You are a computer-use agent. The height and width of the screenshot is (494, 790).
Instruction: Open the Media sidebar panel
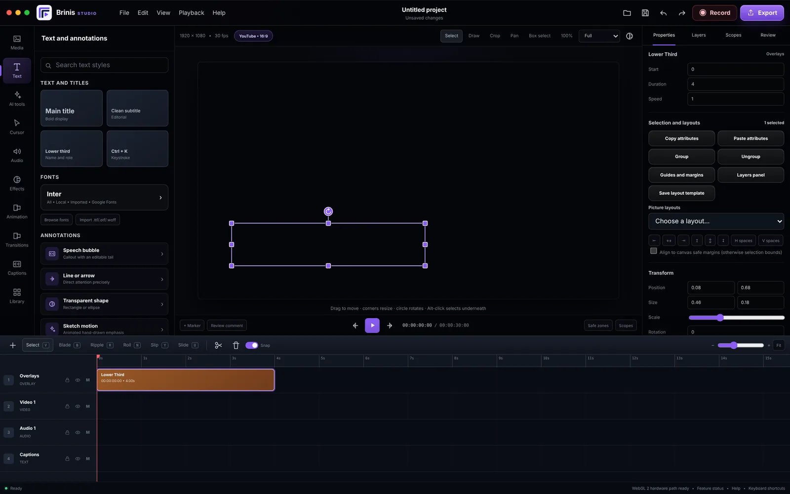[x=17, y=42]
